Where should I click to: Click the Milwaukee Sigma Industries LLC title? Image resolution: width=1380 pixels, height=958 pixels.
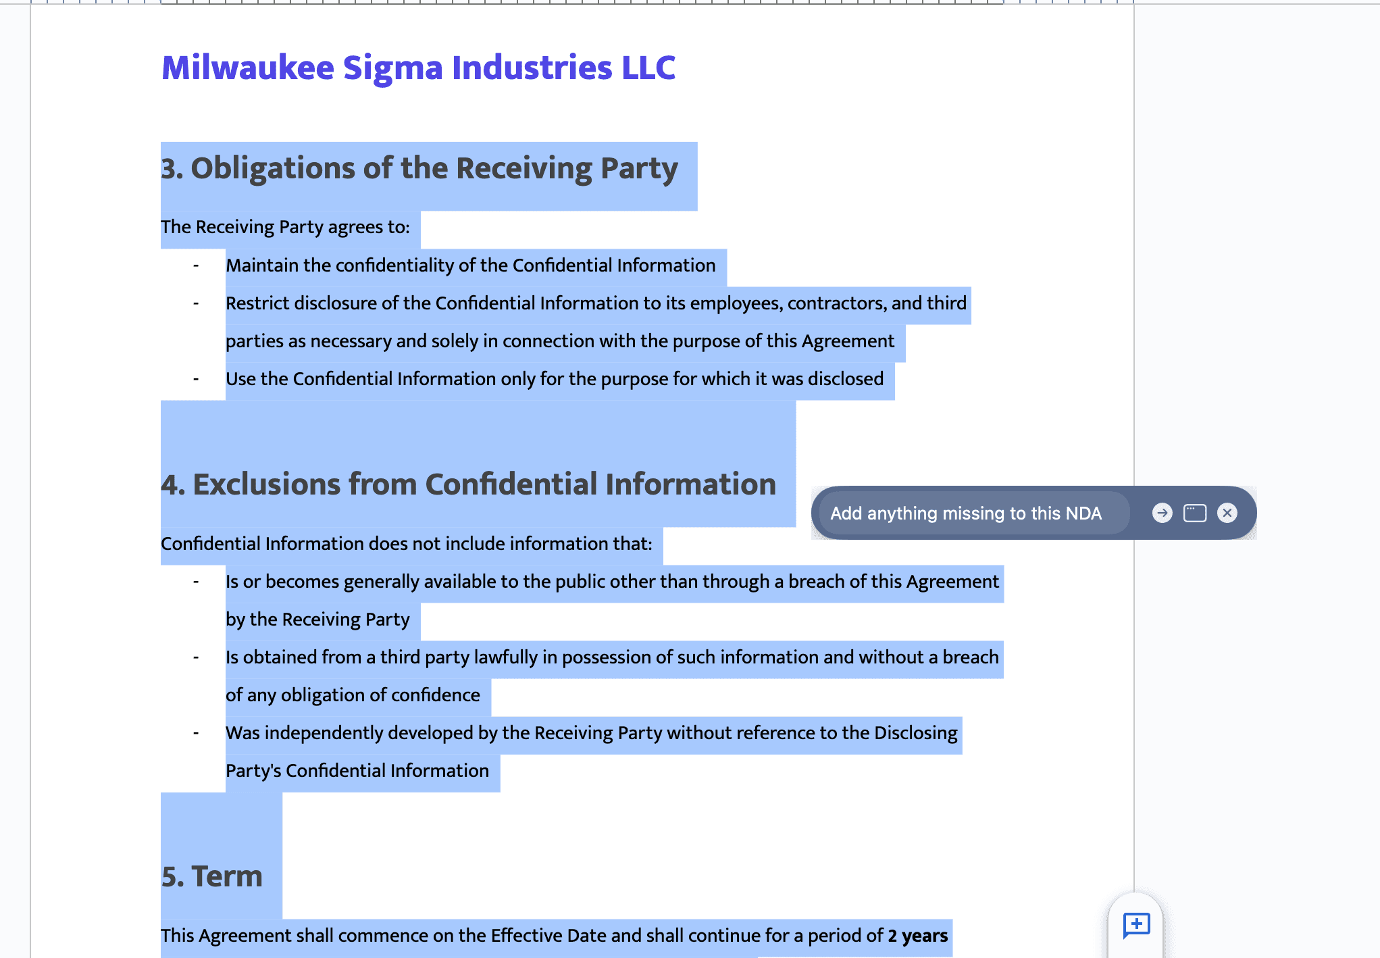418,68
